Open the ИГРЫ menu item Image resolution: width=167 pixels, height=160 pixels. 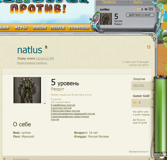[x=21, y=28]
